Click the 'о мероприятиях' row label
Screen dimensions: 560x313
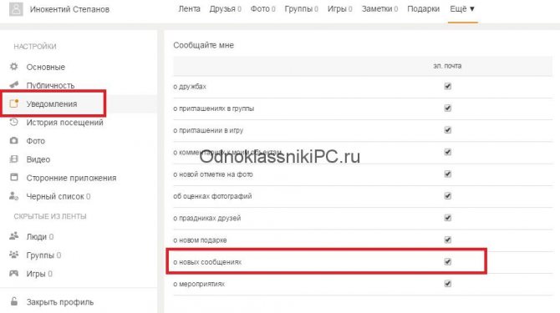[199, 284]
